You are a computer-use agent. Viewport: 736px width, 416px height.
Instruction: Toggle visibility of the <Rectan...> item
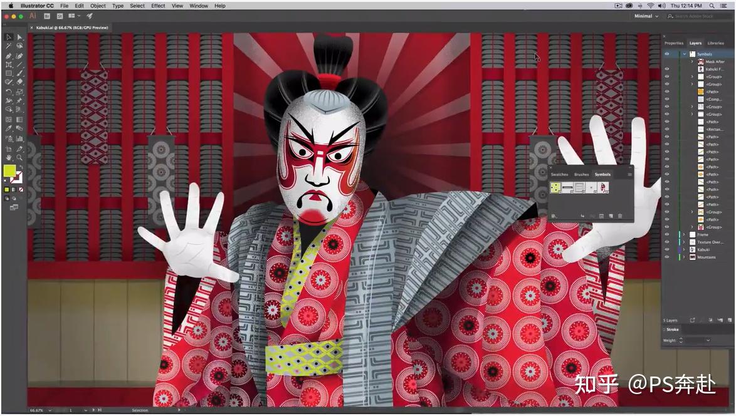coord(667,129)
